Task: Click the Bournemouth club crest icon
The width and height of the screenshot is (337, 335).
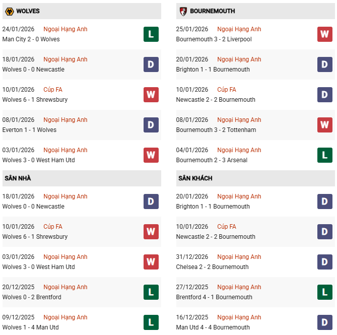Action: tap(183, 11)
